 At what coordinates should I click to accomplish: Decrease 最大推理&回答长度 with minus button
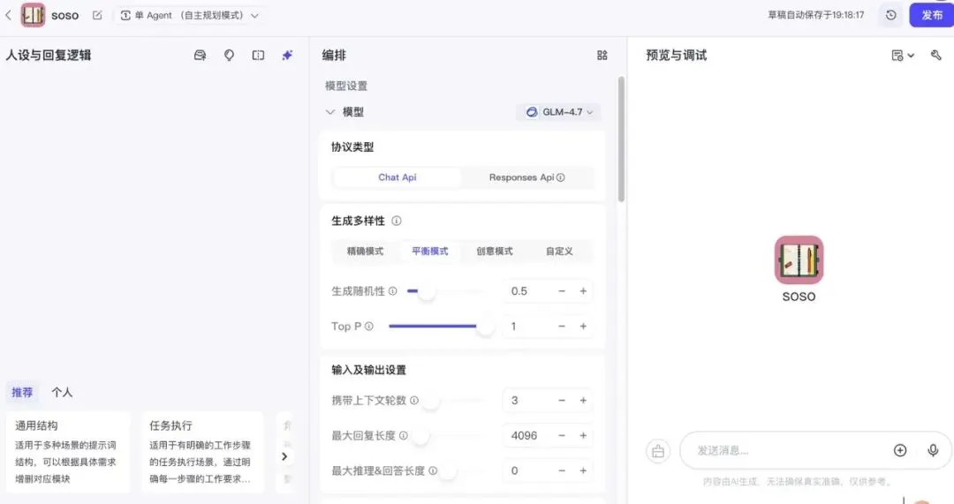tap(562, 471)
